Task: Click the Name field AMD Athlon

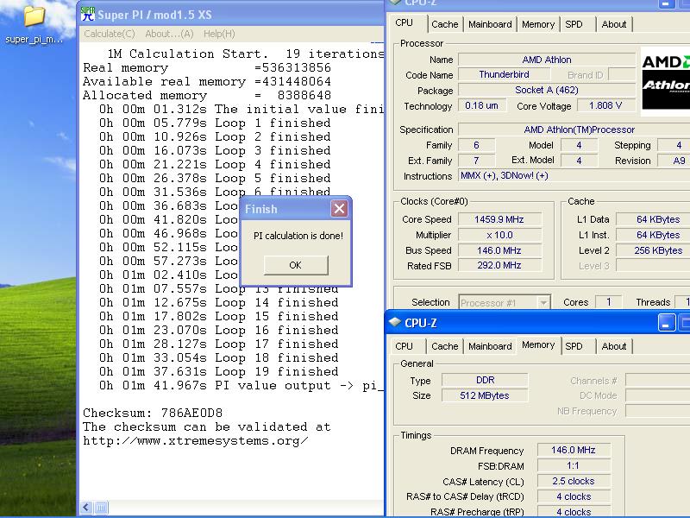Action: pos(547,60)
